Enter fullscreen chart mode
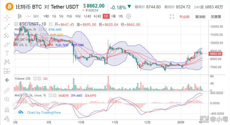The height and width of the screenshot is (125, 230). coord(172,17)
